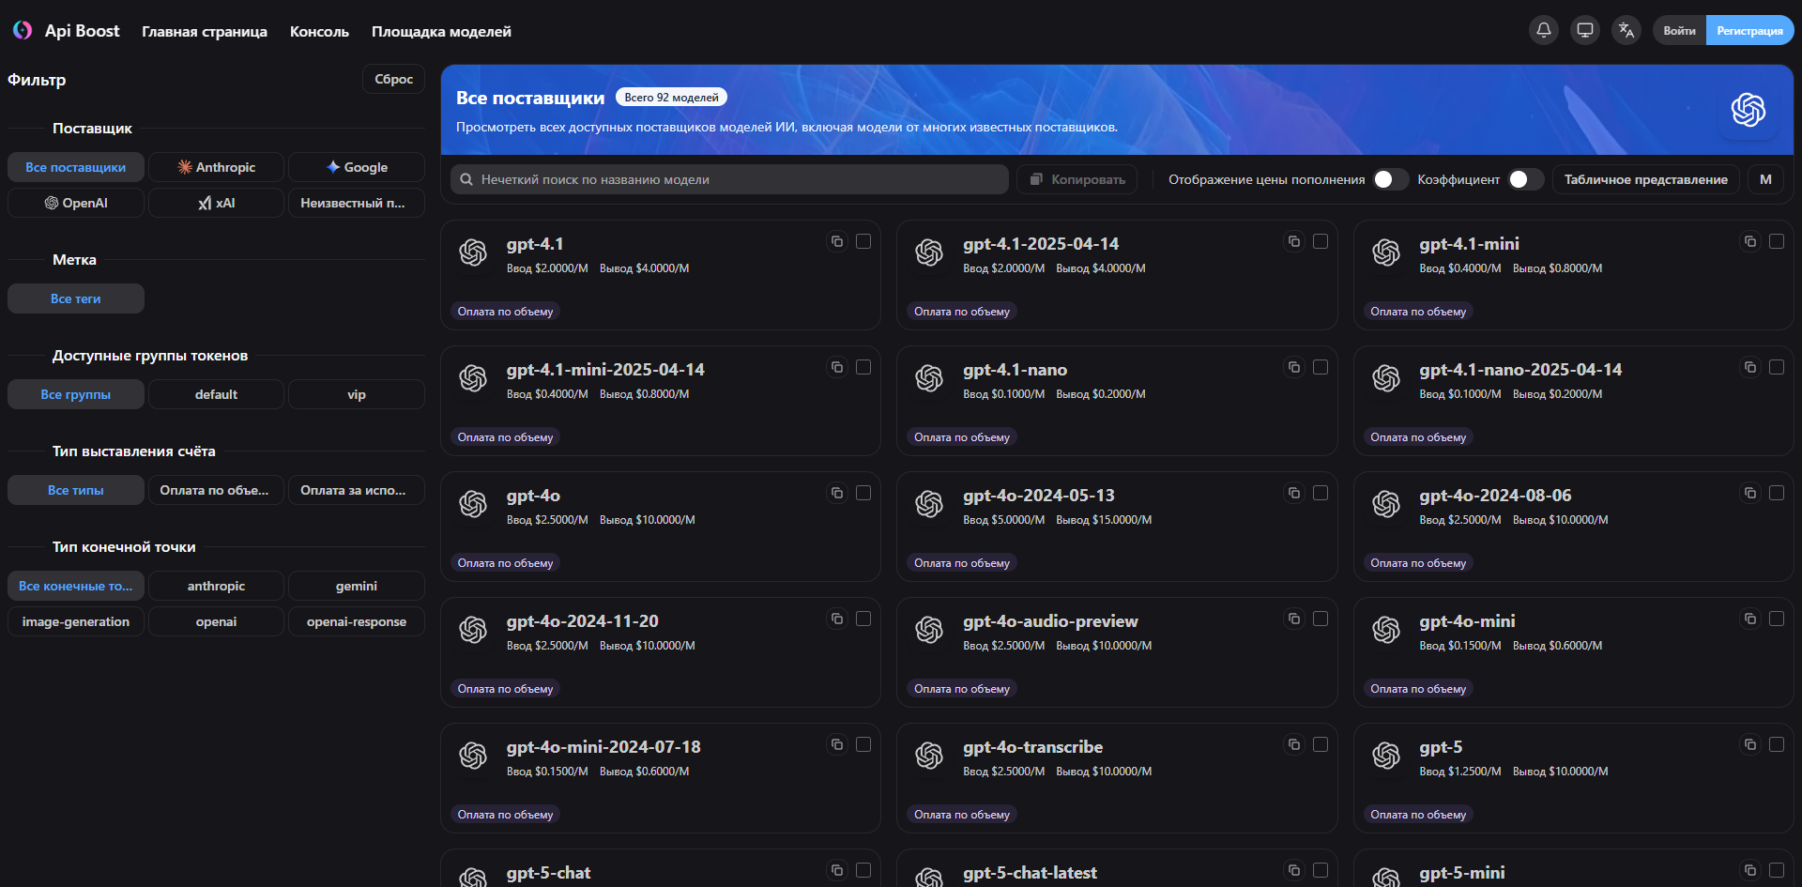This screenshot has width=1802, height=887.
Task: Copy model name for gpt-4o-2024-05-13 card
Action: 1294,493
